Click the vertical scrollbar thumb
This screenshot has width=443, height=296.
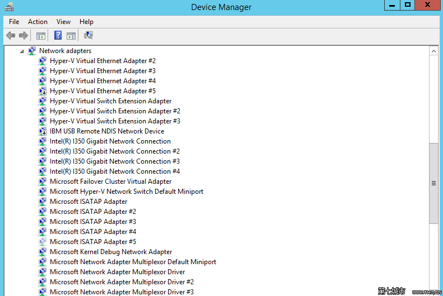click(433, 183)
